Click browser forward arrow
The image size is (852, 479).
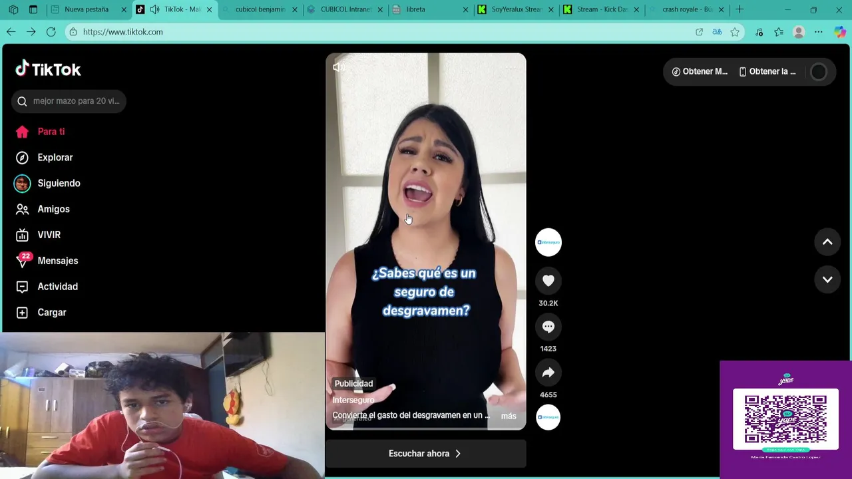pyautogui.click(x=31, y=32)
